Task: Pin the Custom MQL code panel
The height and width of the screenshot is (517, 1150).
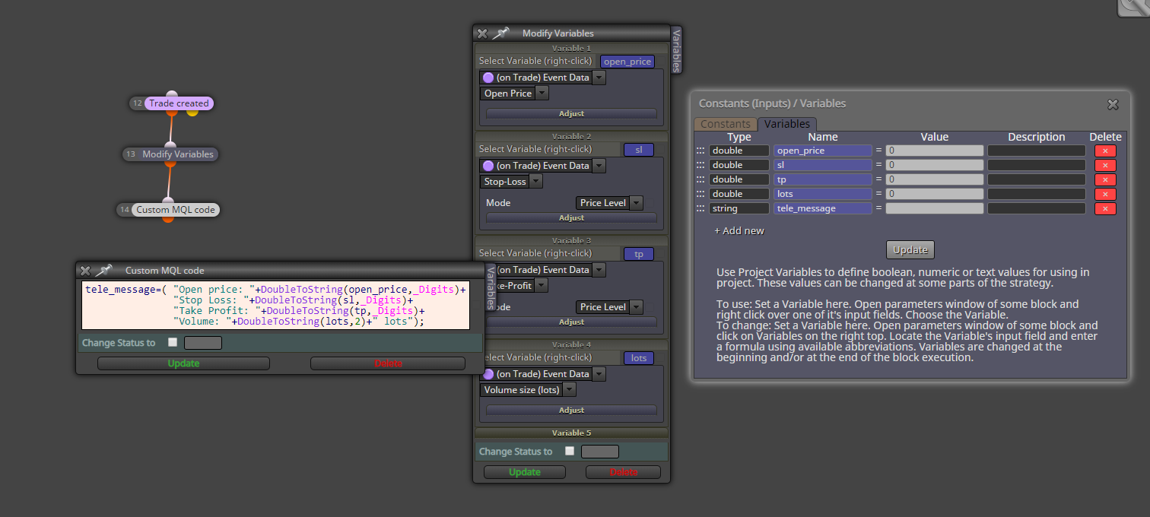Action: 103,271
